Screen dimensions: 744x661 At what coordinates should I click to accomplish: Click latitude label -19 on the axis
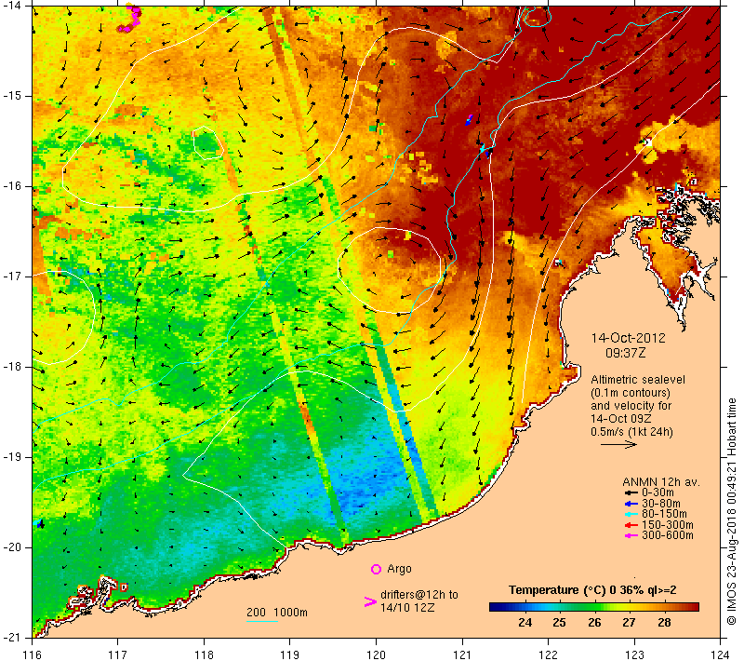click(11, 457)
